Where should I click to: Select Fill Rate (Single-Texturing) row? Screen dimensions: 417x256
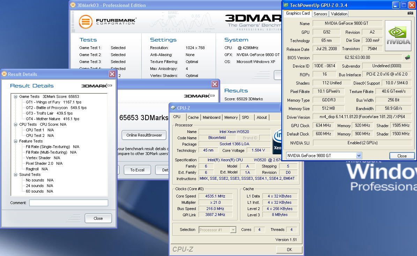point(52,147)
